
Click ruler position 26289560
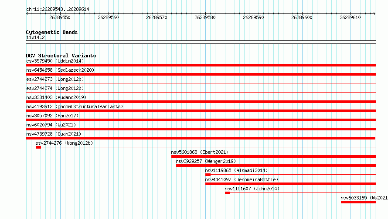click(108, 17)
